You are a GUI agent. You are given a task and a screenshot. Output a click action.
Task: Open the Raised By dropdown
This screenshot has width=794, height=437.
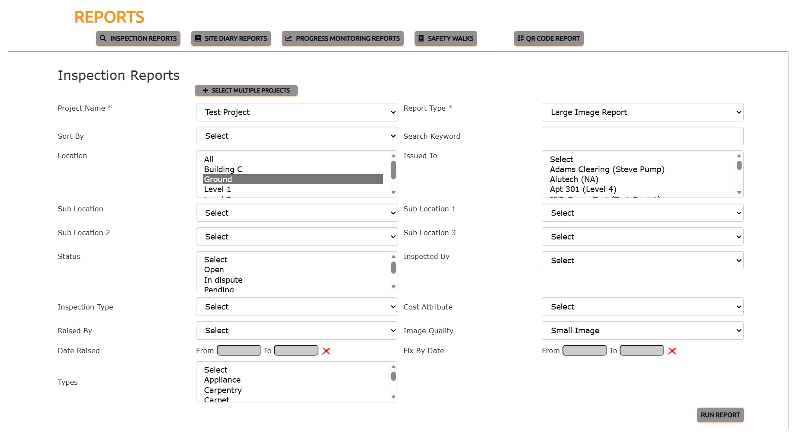click(297, 331)
